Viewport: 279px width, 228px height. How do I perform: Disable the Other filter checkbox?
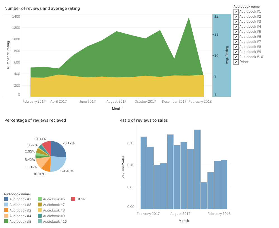click(236, 62)
